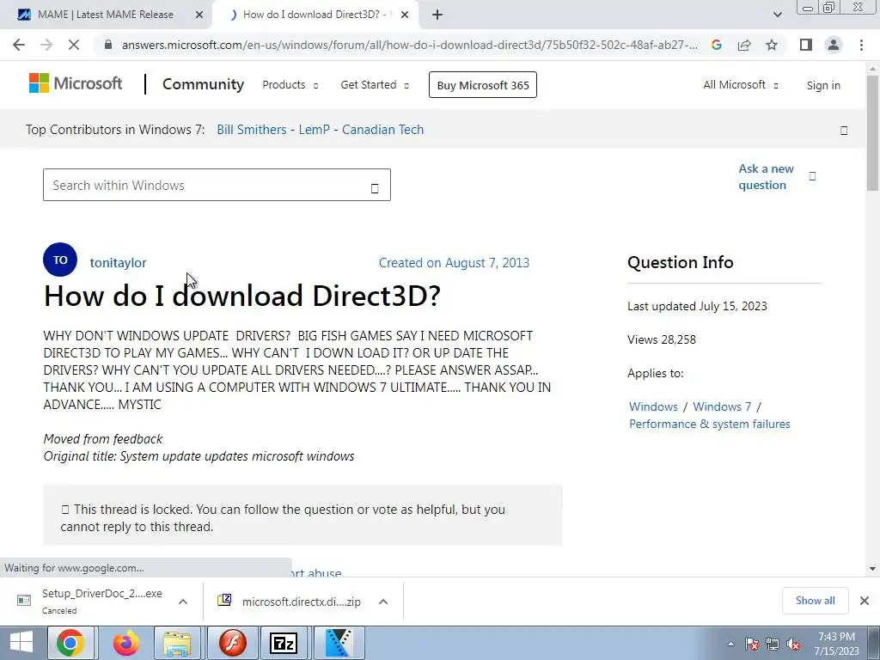This screenshot has width=880, height=660.
Task: Close the MAME Latest Release tab
Action: 199,15
